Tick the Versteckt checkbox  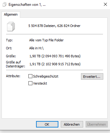30,83
